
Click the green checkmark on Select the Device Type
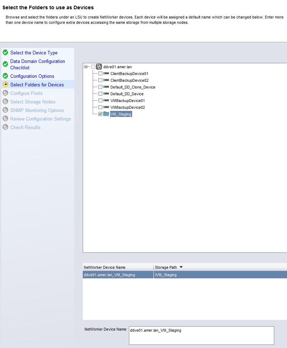pos(5,53)
